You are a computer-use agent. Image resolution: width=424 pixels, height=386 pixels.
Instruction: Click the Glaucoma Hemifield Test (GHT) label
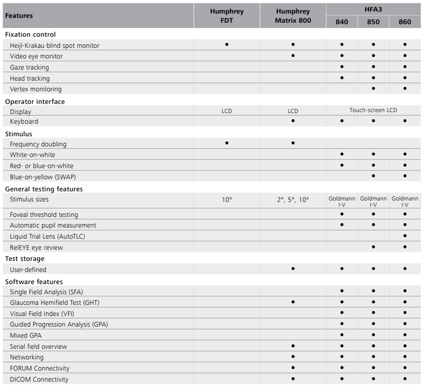point(55,302)
